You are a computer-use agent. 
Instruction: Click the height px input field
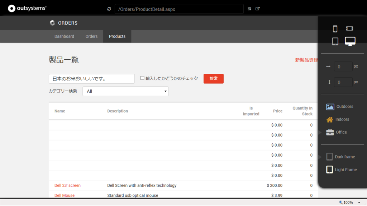(343, 82)
